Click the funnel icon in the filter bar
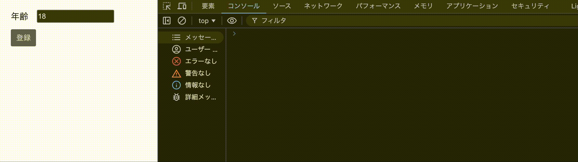 [254, 21]
